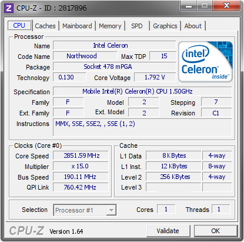Click the Instructions list field
Image resolution: width=244 pixels, height=242 pixels.
pos(142,127)
